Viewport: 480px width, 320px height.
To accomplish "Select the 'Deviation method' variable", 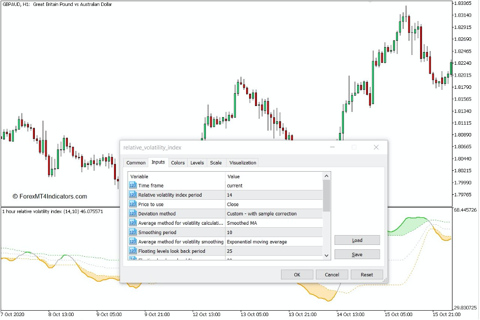I will (157, 213).
